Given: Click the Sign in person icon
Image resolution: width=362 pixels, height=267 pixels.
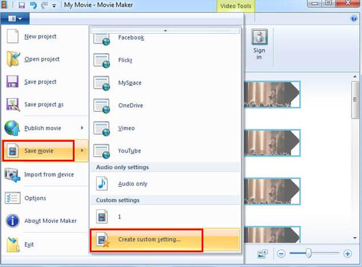Looking at the screenshot, I should tap(259, 37).
